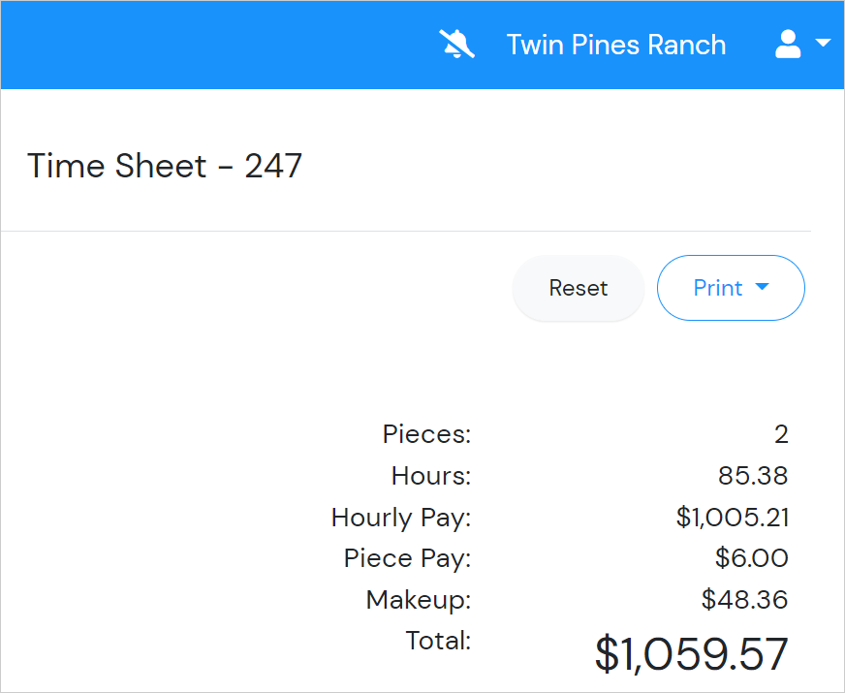Select the $6.00 piece pay amount

coord(752,558)
